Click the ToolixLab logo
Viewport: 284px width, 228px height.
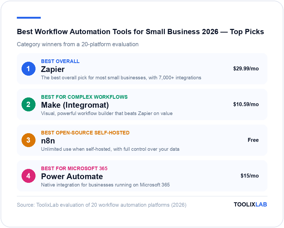point(250,204)
